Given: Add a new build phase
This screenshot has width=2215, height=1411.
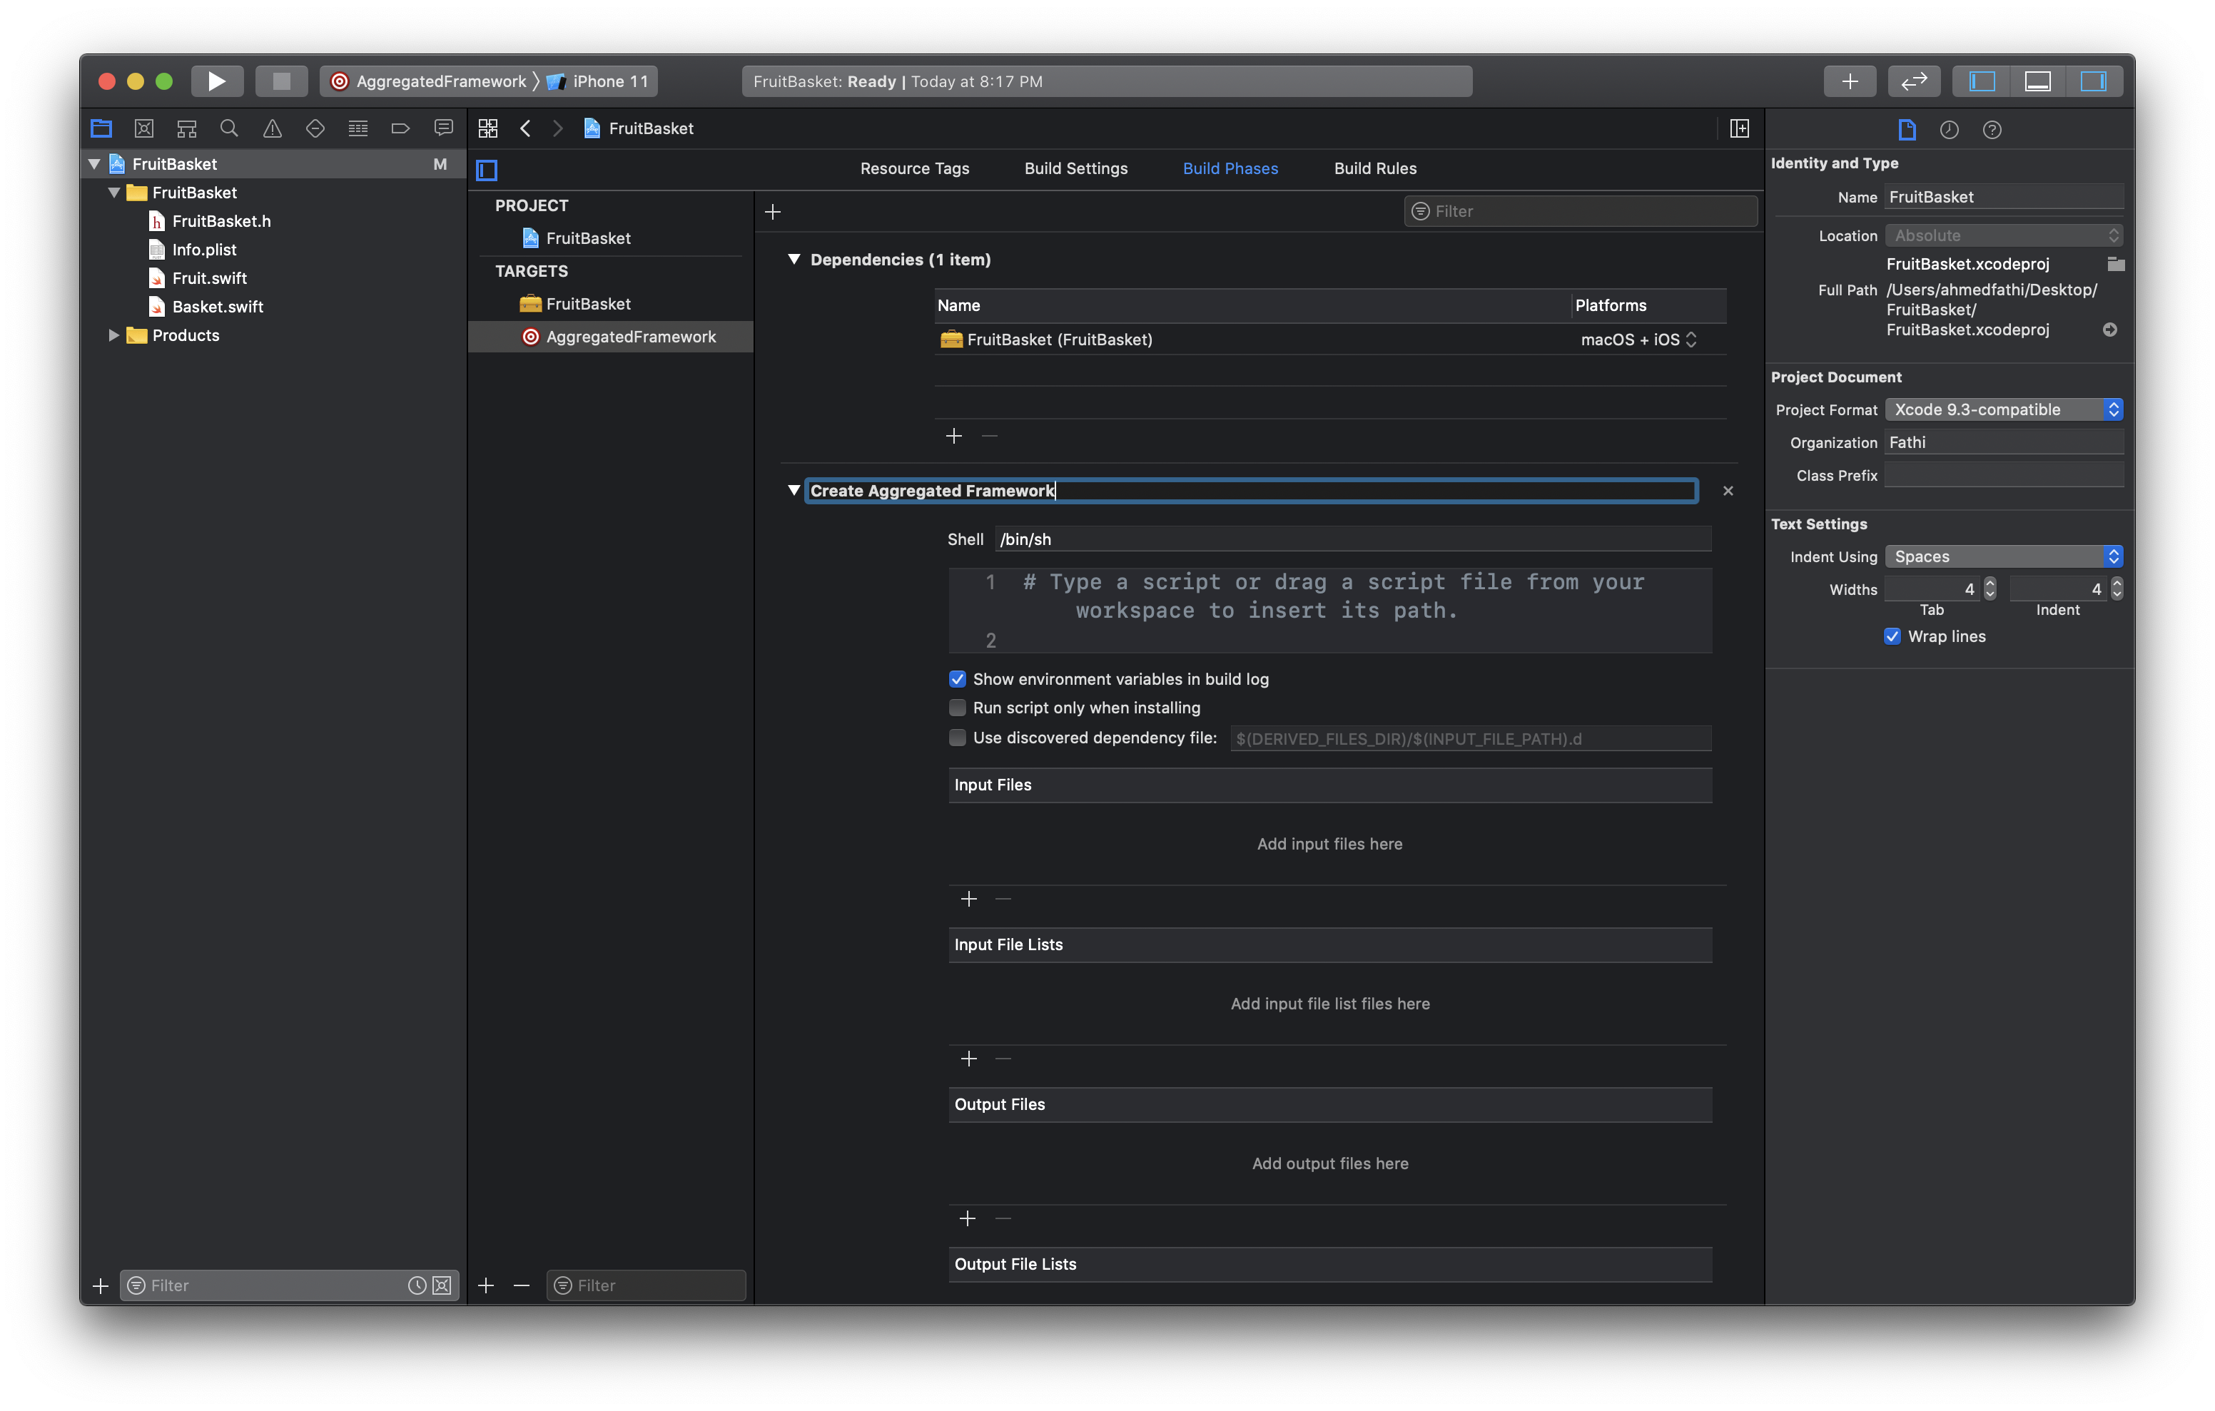Looking at the screenshot, I should [773, 212].
